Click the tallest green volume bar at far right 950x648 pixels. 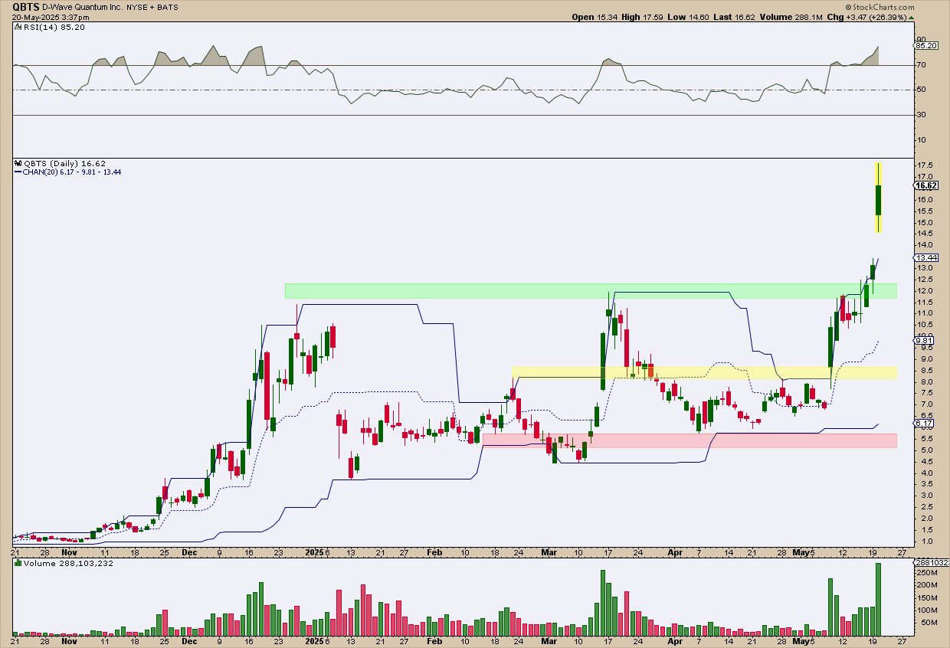coord(878,600)
